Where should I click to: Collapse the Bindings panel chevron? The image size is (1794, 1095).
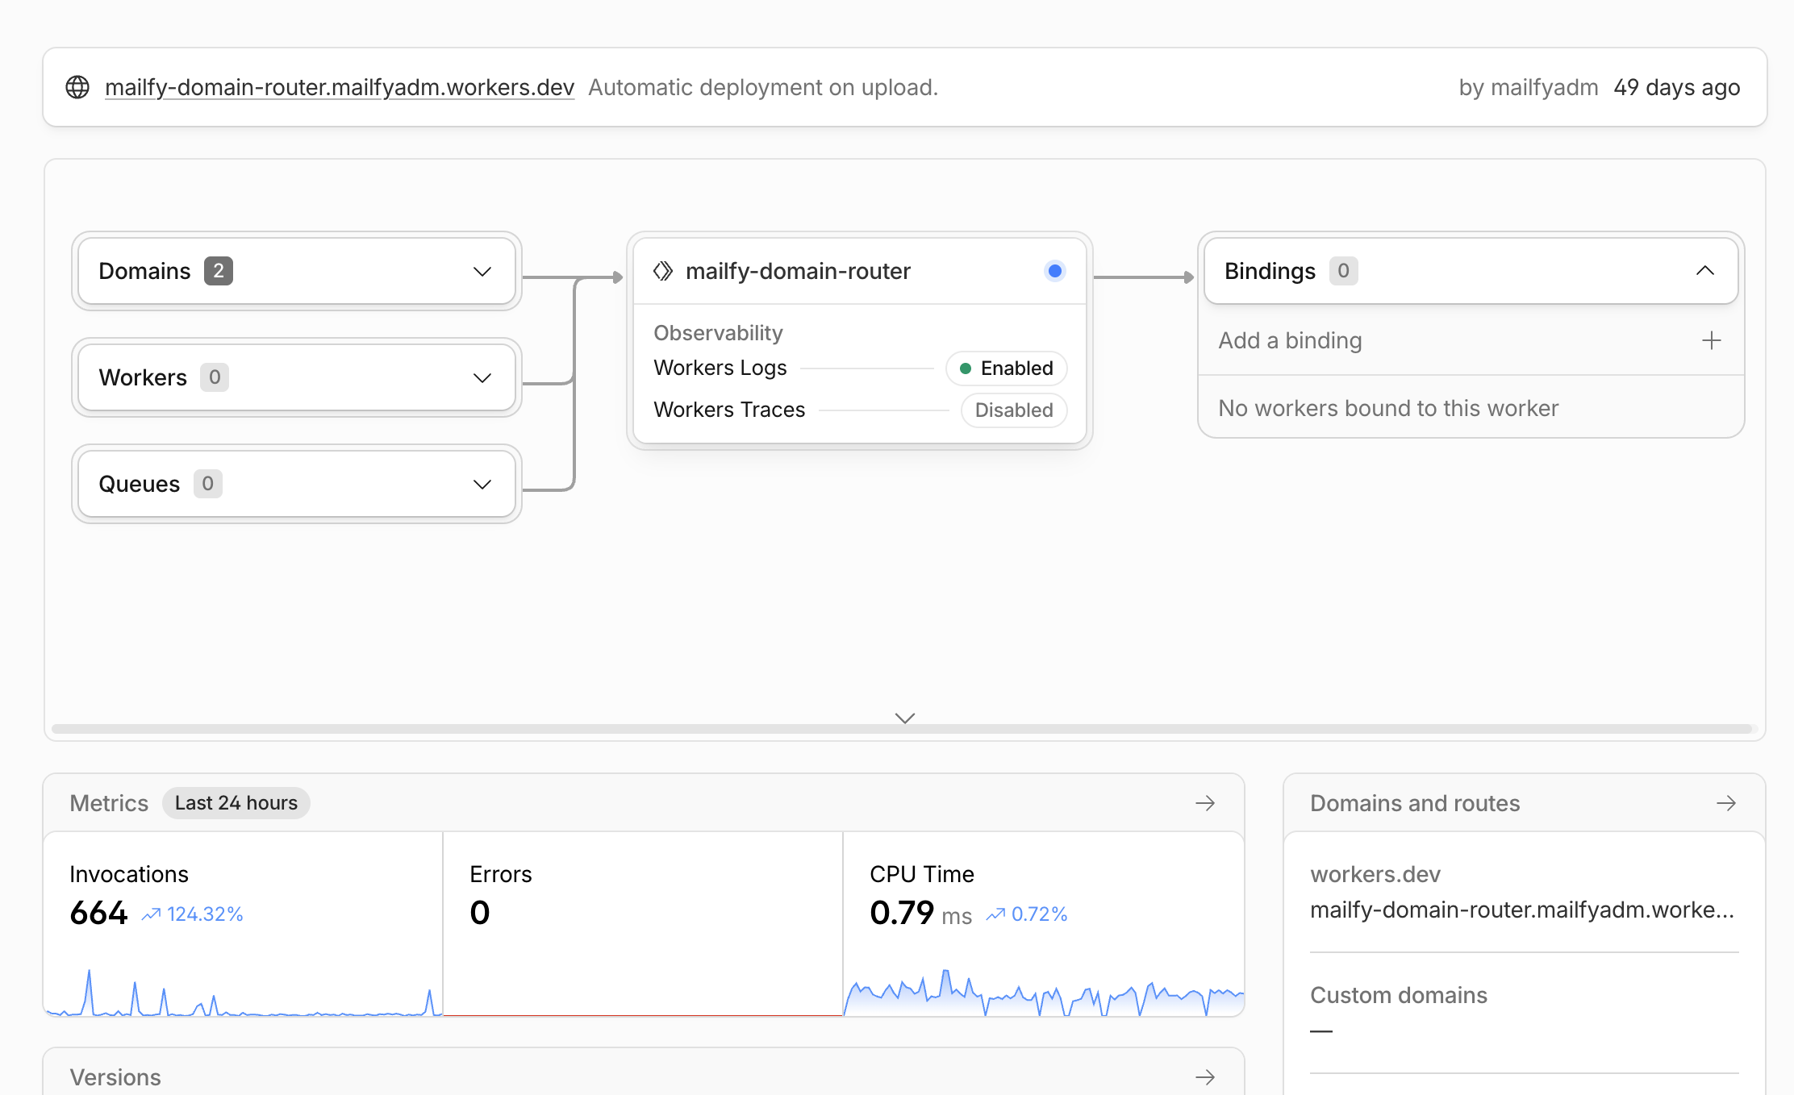pos(1705,271)
